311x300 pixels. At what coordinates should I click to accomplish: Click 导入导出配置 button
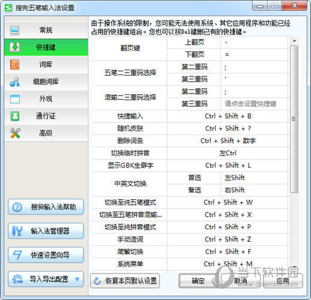pyautogui.click(x=46, y=279)
